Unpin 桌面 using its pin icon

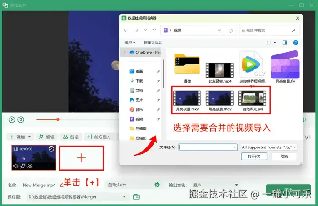159,71
